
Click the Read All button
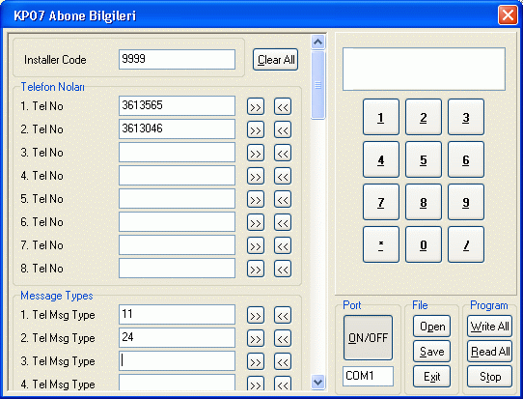point(489,352)
